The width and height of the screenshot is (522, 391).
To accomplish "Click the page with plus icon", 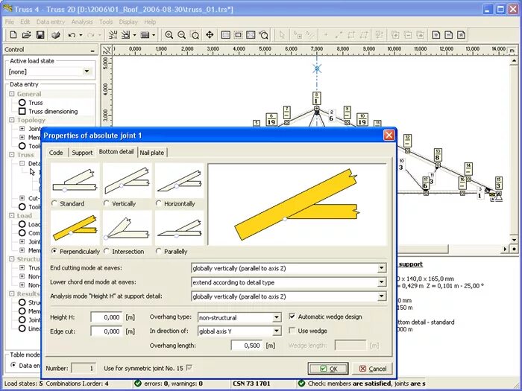I will click(436, 35).
